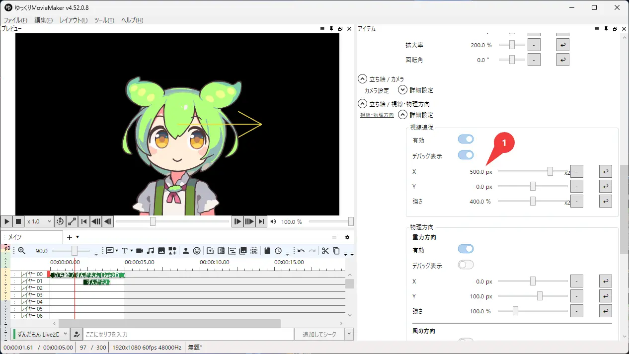The width and height of the screenshot is (629, 354).
Task: Open the ヘルプ(H) menu
Action: [132, 20]
